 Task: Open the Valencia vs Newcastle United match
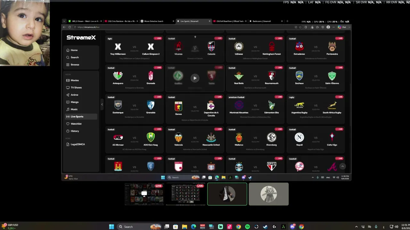click(195, 140)
